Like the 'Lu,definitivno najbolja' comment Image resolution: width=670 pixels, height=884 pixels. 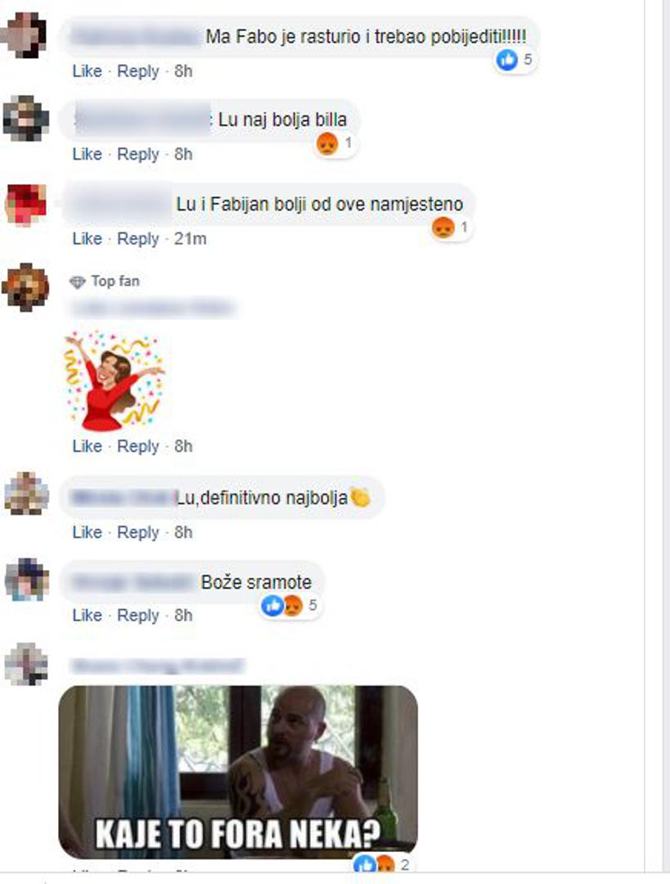87,532
